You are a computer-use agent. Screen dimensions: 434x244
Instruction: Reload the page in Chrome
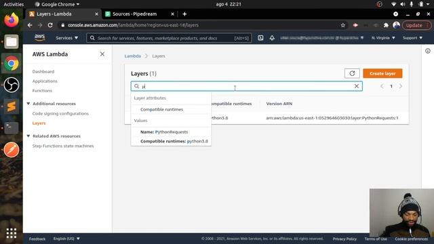(50, 25)
